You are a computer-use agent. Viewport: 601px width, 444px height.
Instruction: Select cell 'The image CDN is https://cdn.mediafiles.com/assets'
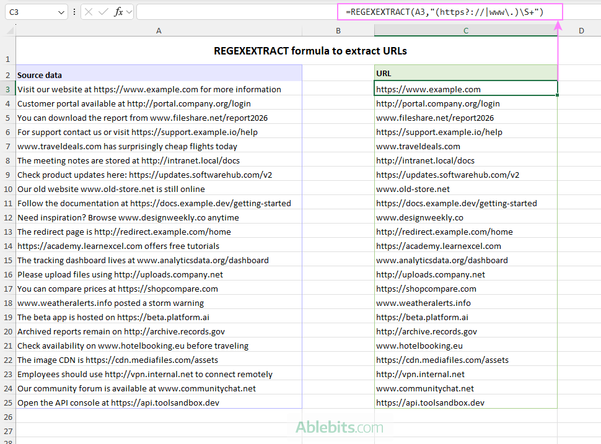159,360
